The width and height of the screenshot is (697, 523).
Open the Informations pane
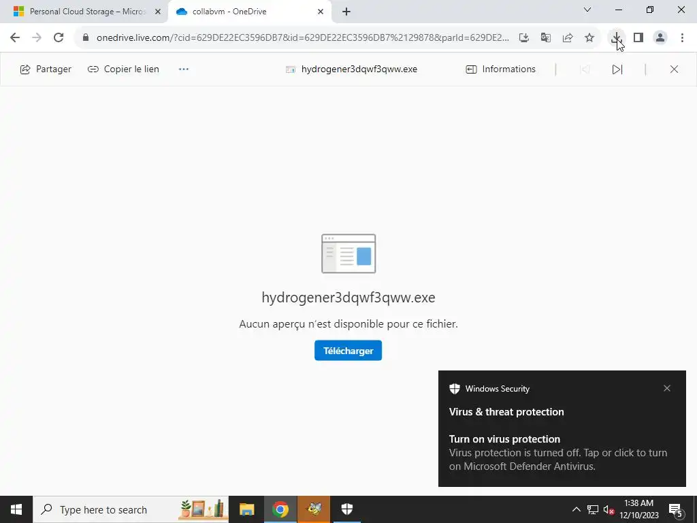tap(500, 69)
